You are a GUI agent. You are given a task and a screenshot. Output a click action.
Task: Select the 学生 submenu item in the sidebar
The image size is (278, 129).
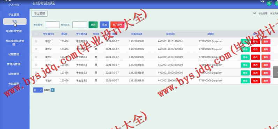(15, 21)
